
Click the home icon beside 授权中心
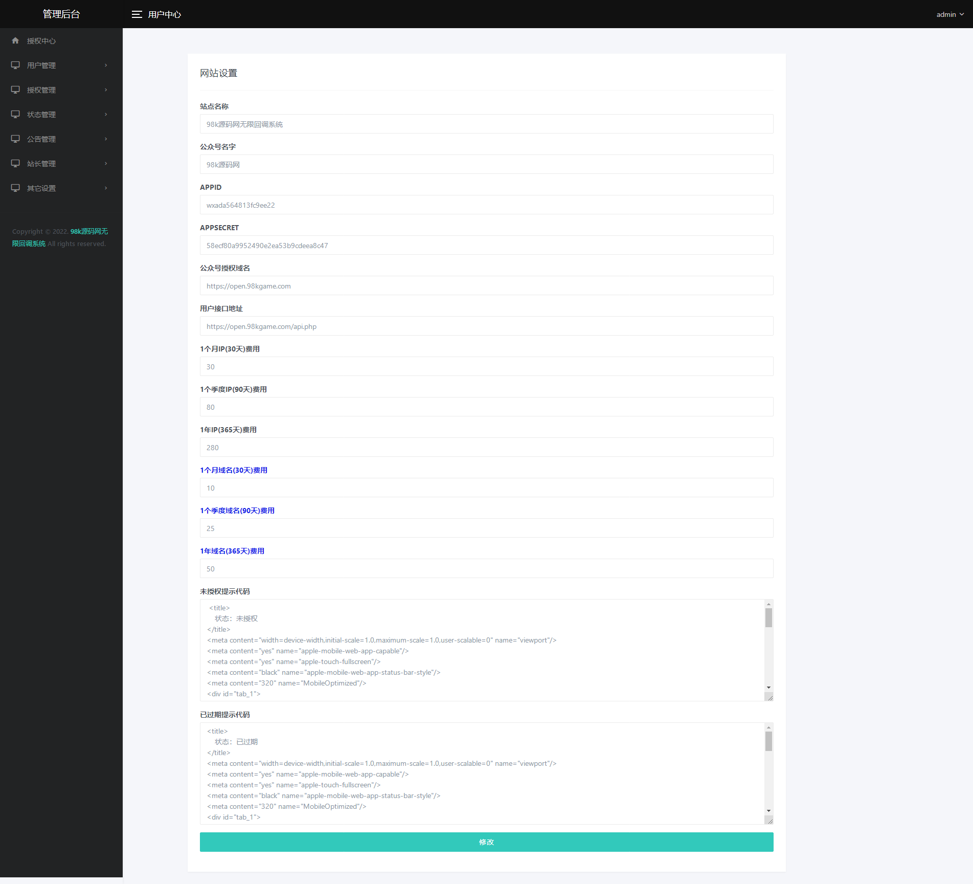click(x=15, y=40)
